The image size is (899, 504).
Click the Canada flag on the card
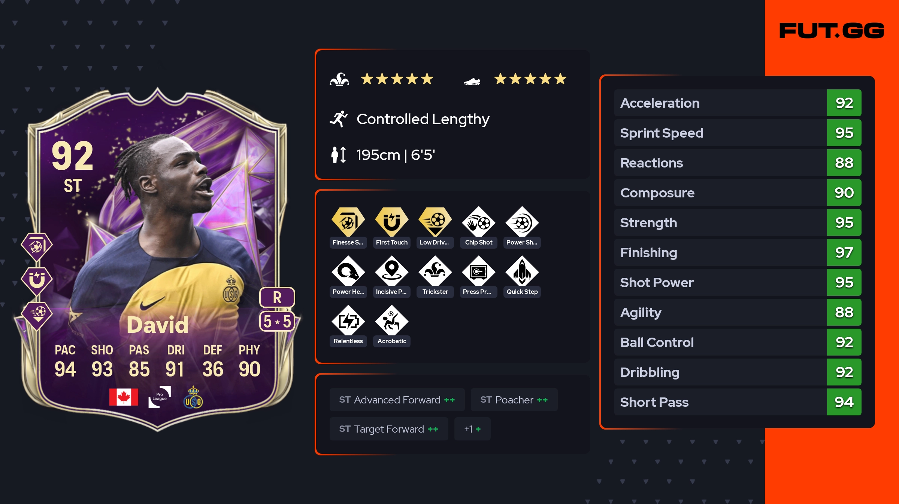coord(124,397)
